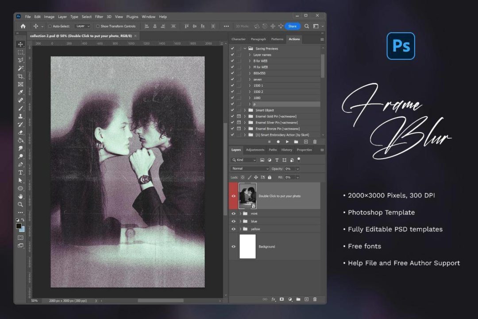The height and width of the screenshot is (319, 478).
Task: Switch to the Adjustments tab
Action: pos(255,150)
